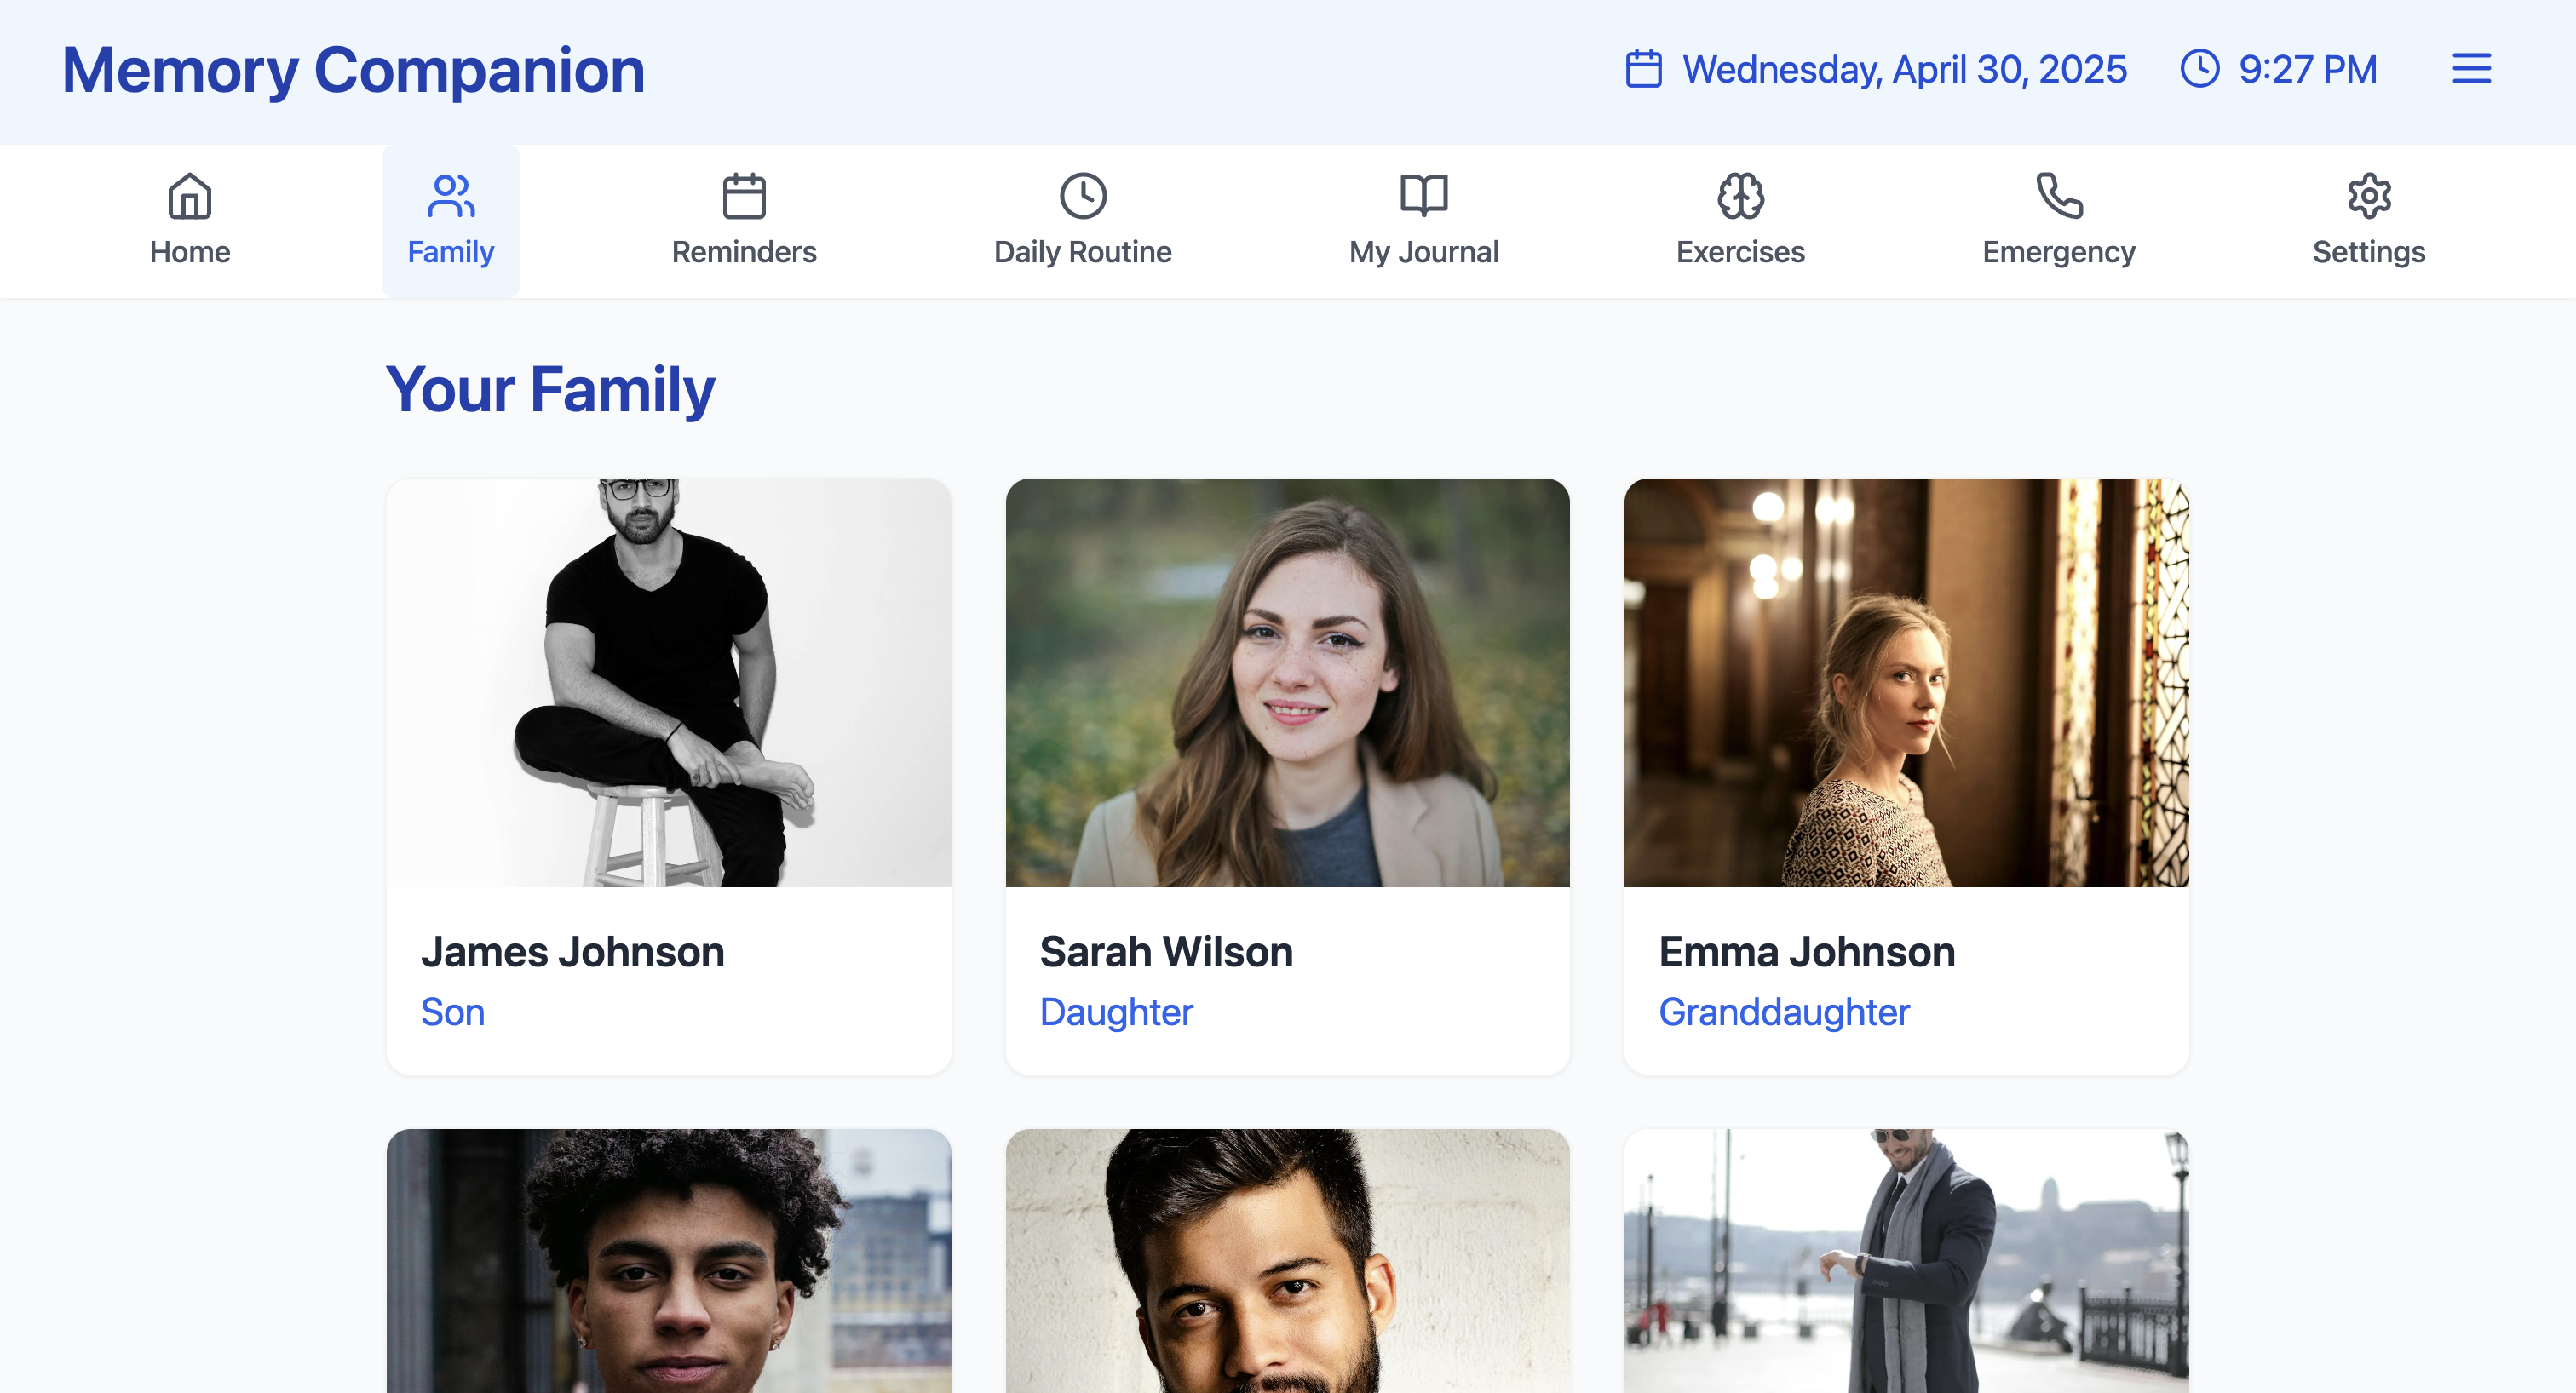Click the Memory Companion title
Viewport: 2576px width, 1393px height.
[353, 71]
